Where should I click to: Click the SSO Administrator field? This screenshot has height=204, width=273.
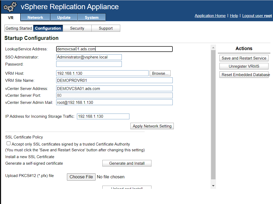[89, 57]
